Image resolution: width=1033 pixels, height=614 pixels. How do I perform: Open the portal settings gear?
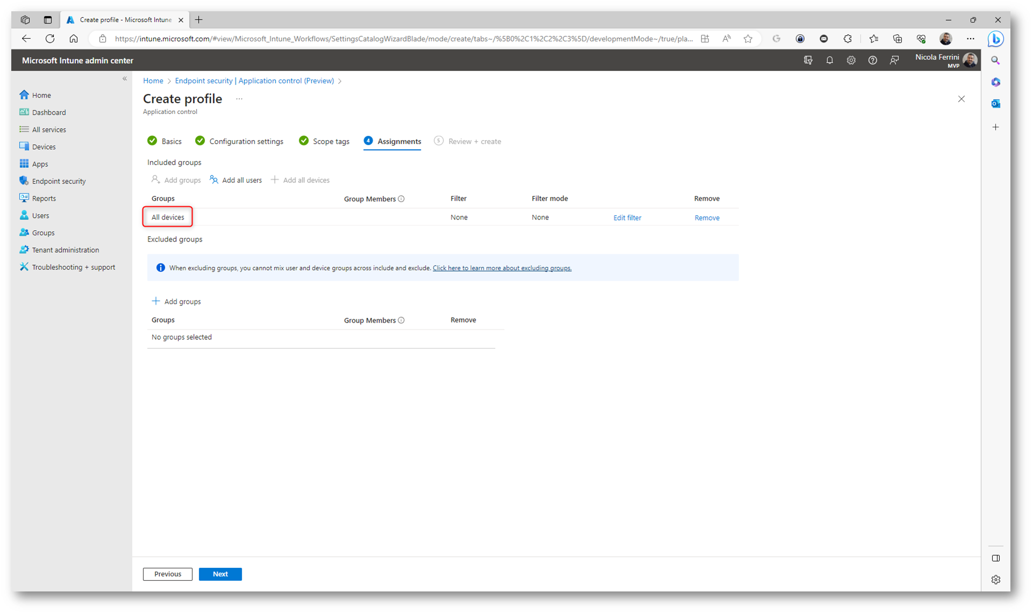pyautogui.click(x=851, y=60)
